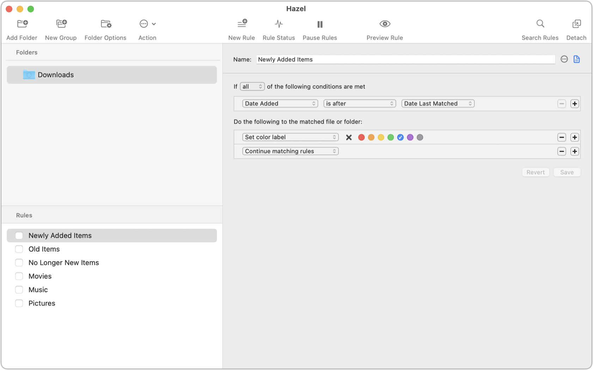
Task: Choose the gray color label
Action: [420, 137]
